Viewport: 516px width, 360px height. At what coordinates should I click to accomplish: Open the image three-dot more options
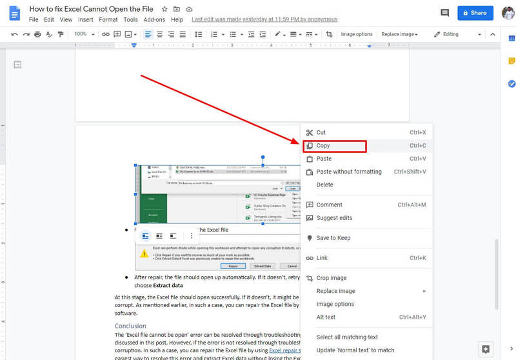pyautogui.click(x=192, y=235)
